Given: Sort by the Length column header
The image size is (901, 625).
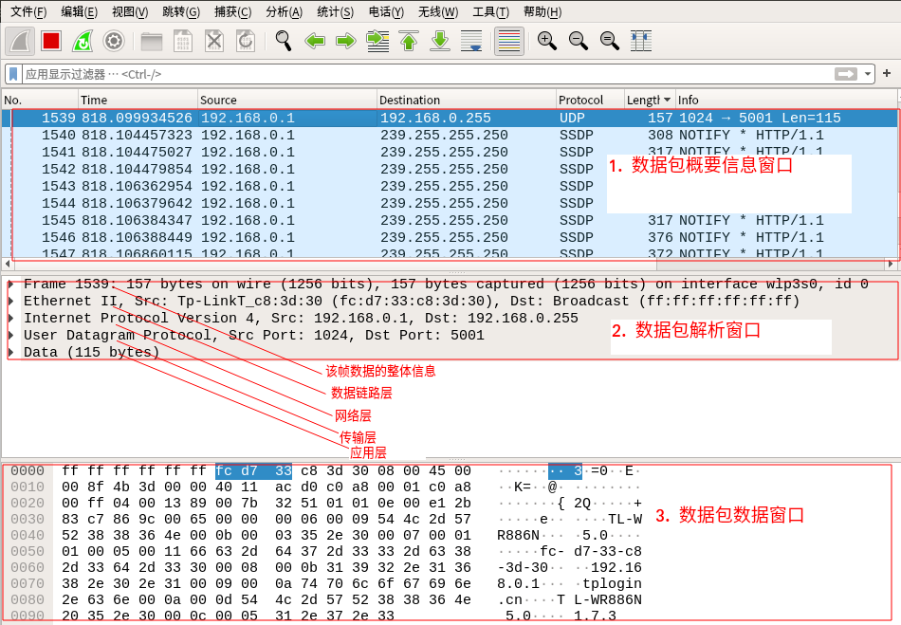Looking at the screenshot, I should pos(650,100).
